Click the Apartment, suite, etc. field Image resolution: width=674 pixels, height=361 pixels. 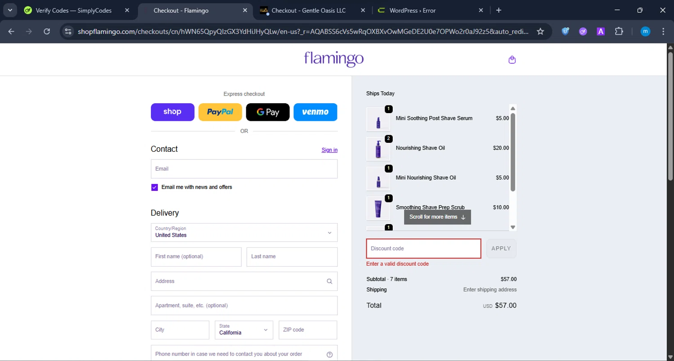[x=244, y=305]
